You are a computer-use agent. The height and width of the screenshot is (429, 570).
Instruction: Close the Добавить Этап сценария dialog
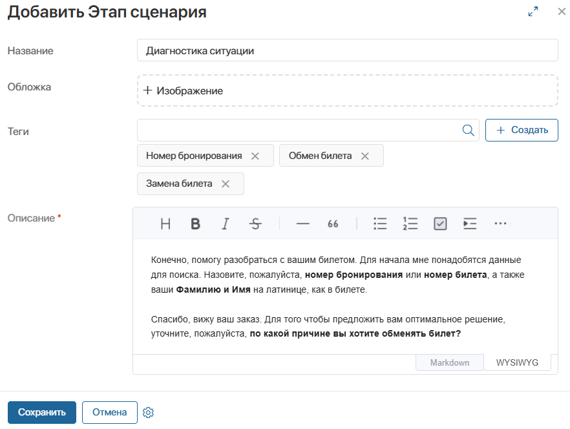[562, 12]
